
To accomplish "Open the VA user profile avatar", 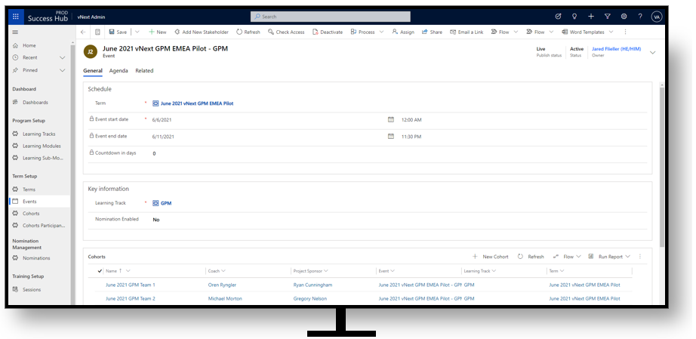I will click(x=657, y=16).
